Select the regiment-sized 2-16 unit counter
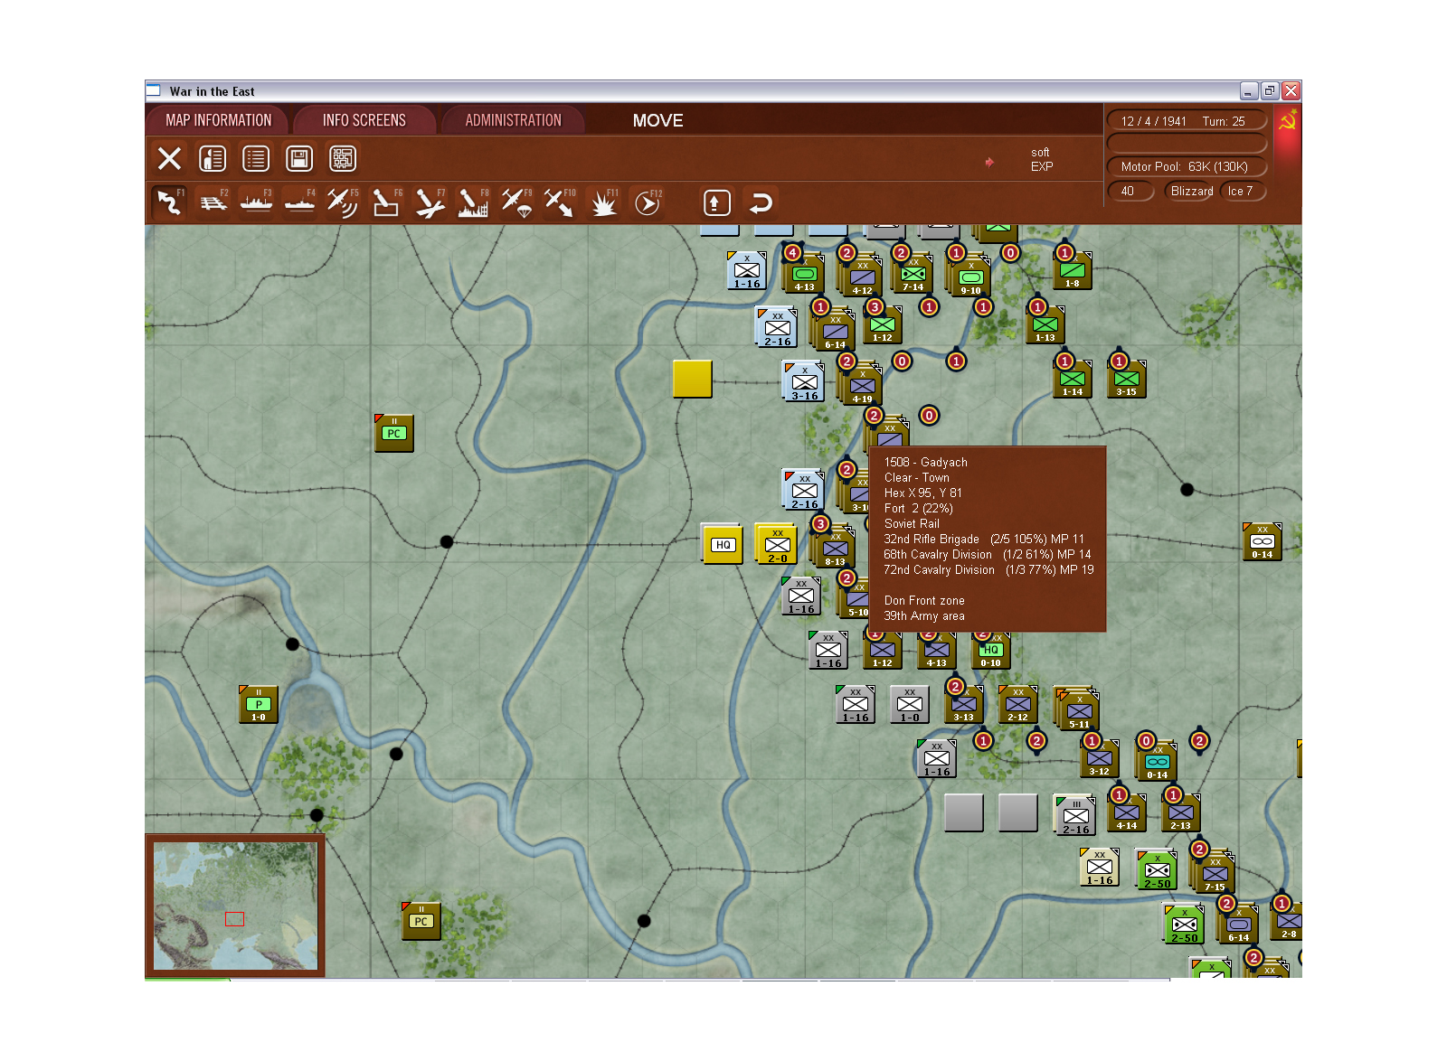The height and width of the screenshot is (1061, 1447). pyautogui.click(x=1075, y=816)
